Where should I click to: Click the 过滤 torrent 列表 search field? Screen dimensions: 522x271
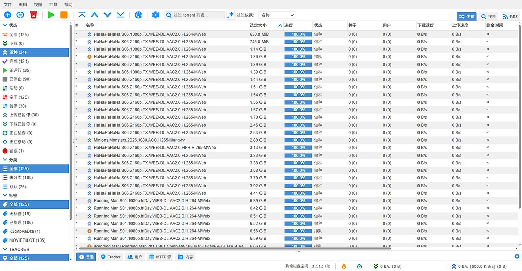coord(195,15)
